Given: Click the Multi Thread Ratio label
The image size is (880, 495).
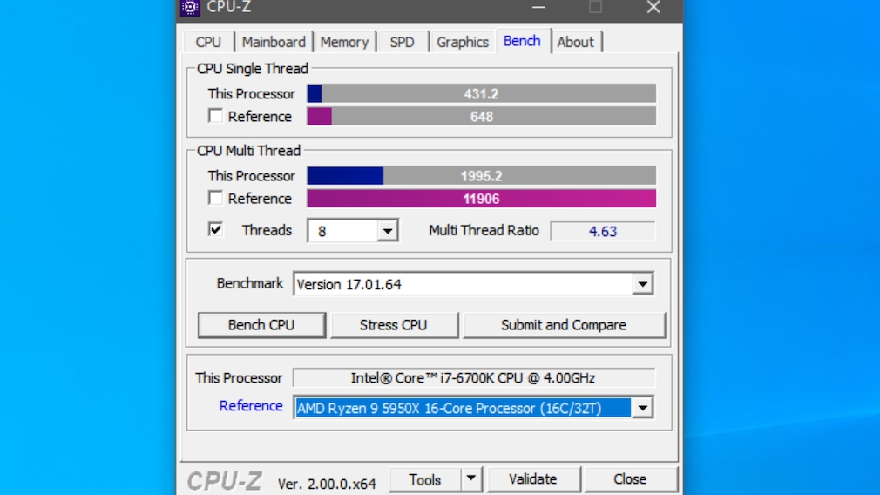Looking at the screenshot, I should [484, 230].
